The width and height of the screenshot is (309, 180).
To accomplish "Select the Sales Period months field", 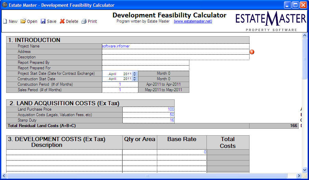I will (120, 90).
